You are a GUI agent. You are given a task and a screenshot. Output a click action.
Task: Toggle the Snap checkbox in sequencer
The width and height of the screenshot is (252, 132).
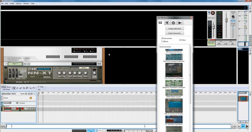point(39,87)
